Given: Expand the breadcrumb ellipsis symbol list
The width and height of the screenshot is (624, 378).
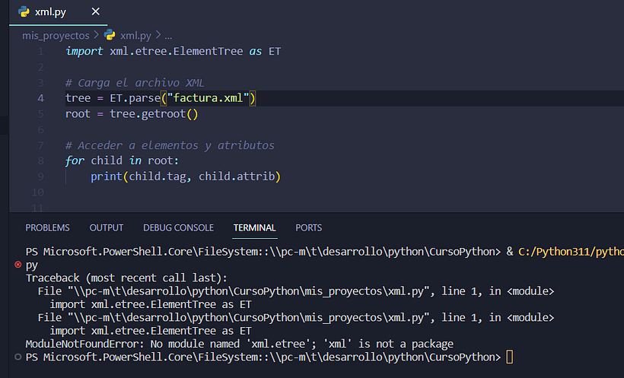Looking at the screenshot, I should [168, 36].
